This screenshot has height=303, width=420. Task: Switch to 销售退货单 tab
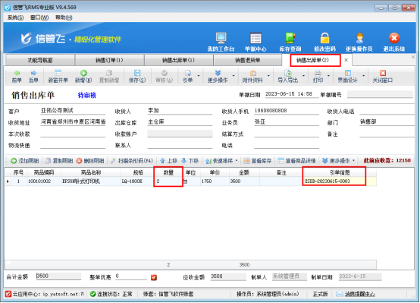(247, 60)
